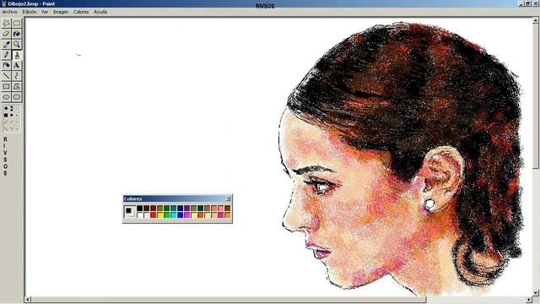Minimize the Paint window
Image resolution: width=540 pixels, height=304 pixels.
click(521, 3)
